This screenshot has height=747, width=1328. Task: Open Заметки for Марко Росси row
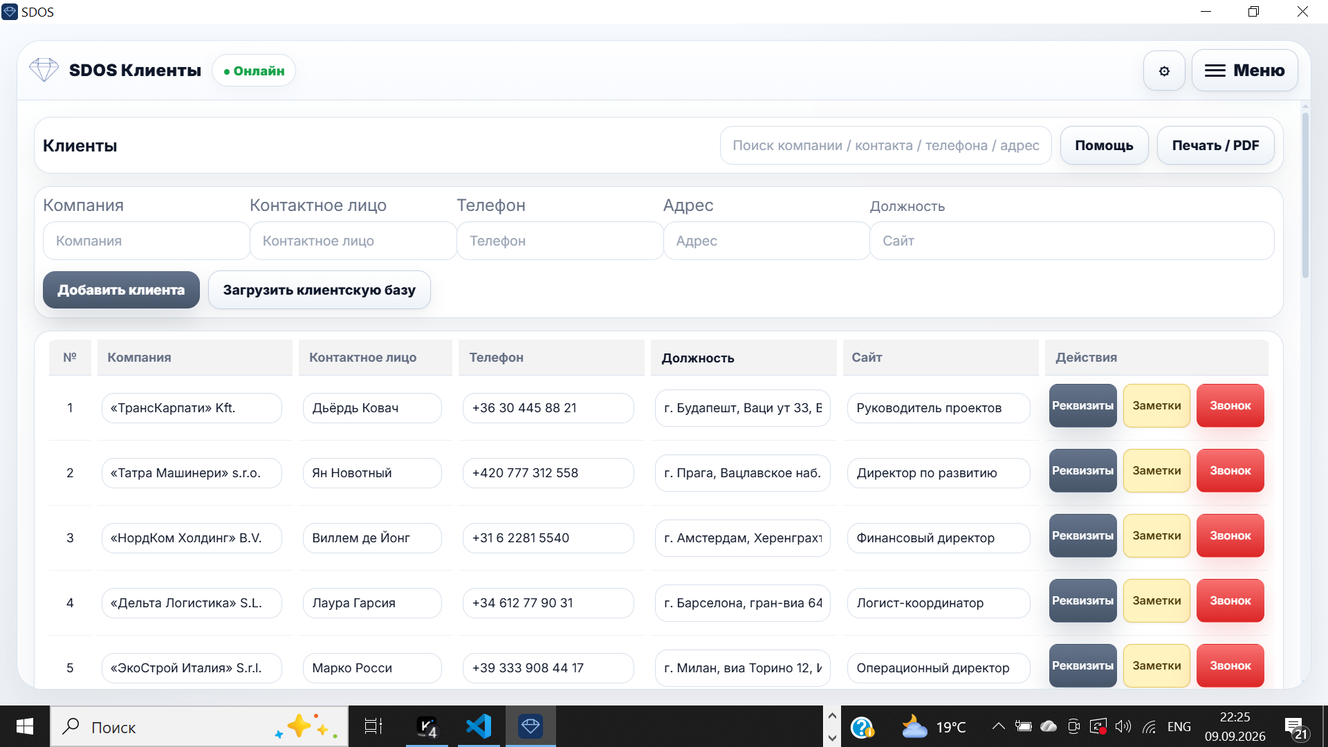(1156, 665)
